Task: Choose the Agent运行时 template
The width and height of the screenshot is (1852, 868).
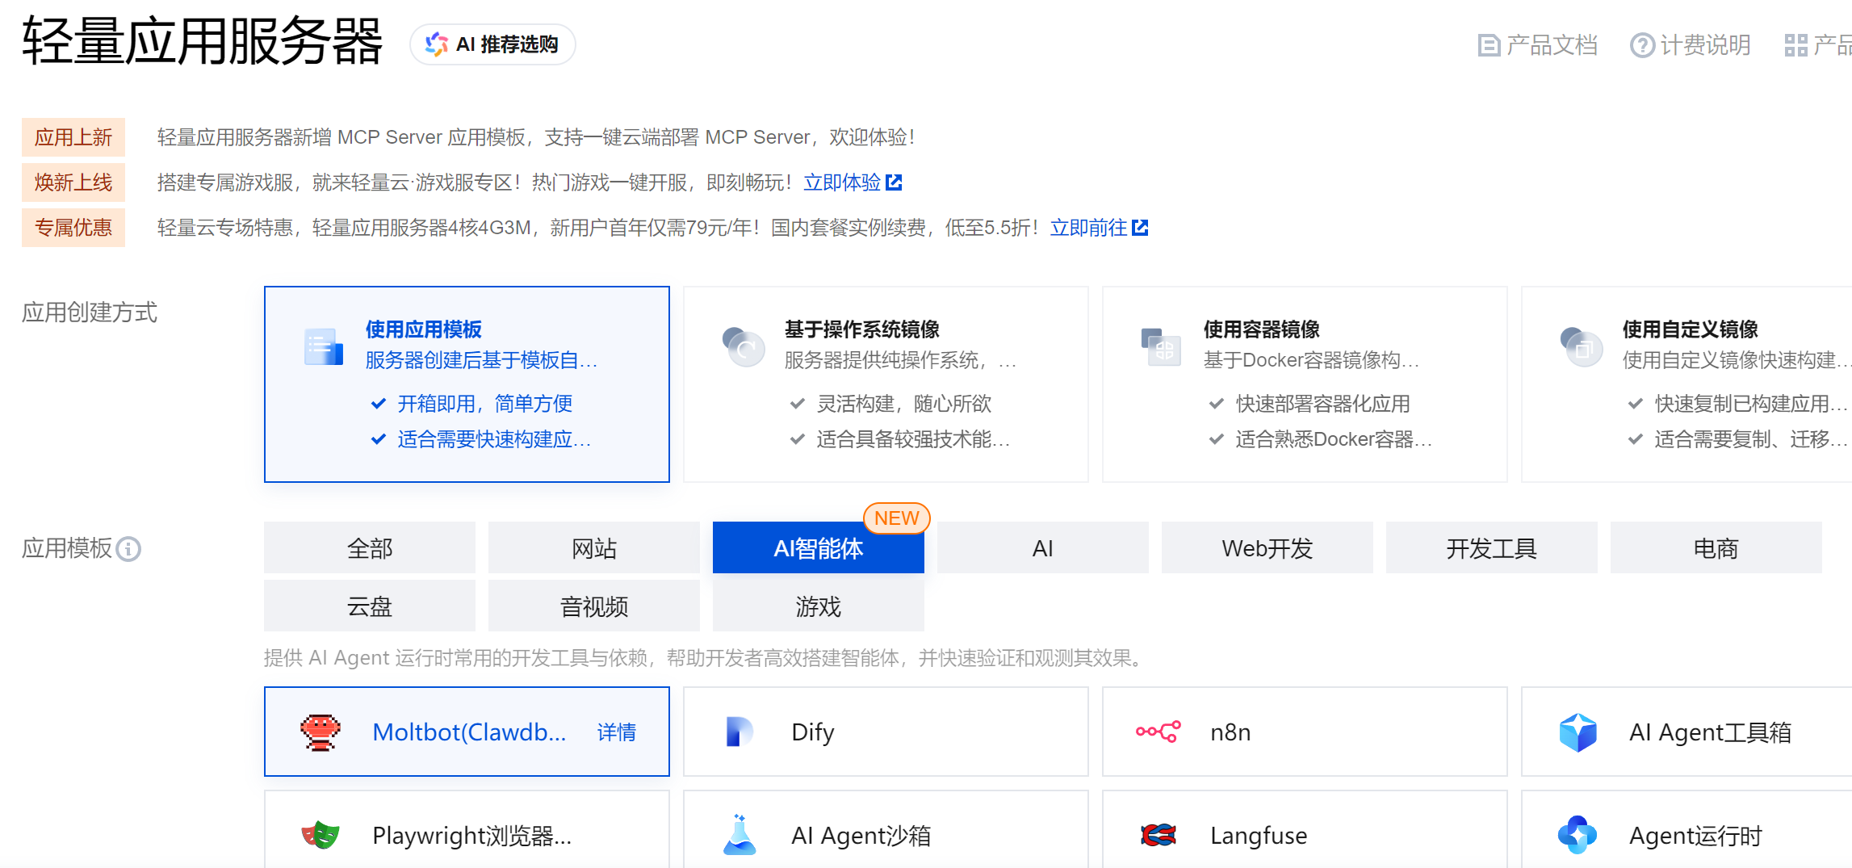Action: 1686,829
